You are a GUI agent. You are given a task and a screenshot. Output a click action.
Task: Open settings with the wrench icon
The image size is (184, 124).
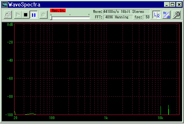pyautogui.click(x=176, y=15)
